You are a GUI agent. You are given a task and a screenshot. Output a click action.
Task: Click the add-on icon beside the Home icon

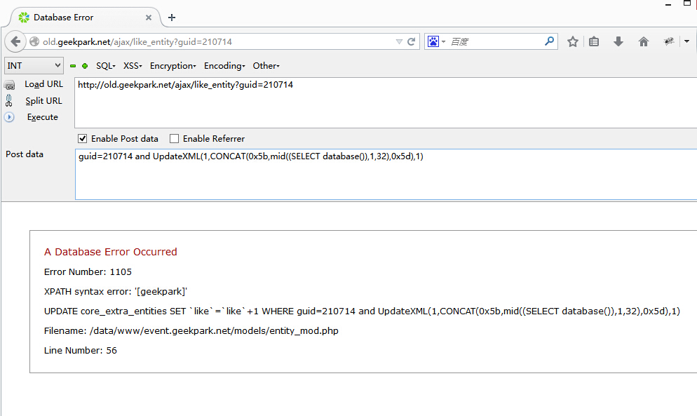[x=668, y=41]
